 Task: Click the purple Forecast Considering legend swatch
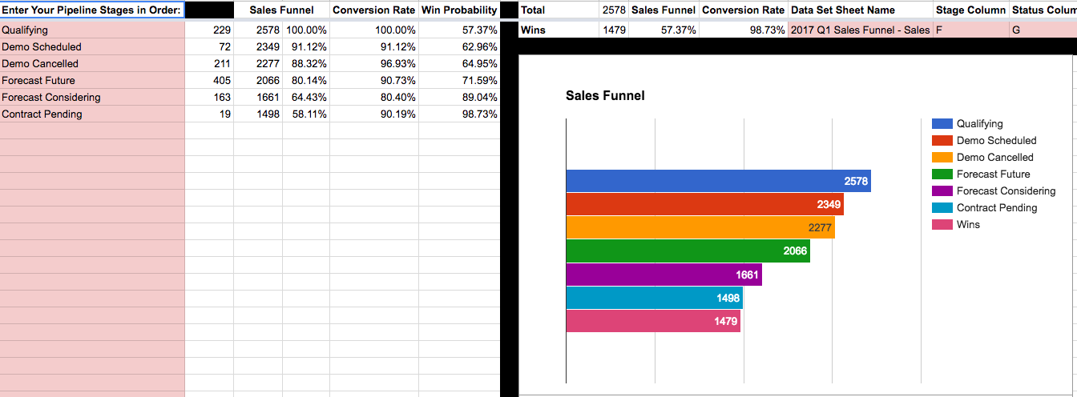click(x=942, y=190)
